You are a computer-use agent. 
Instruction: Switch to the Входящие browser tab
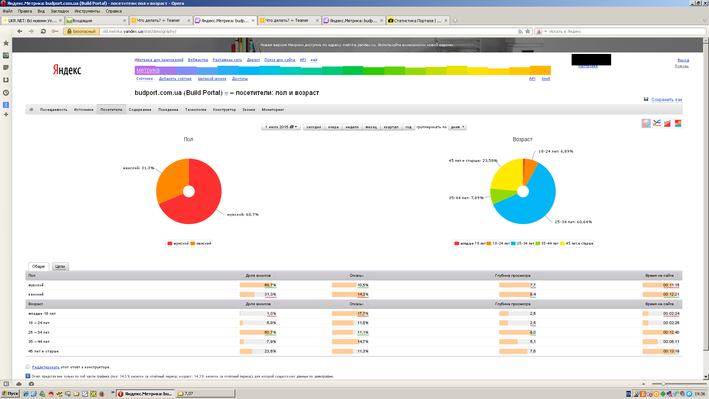(96, 21)
